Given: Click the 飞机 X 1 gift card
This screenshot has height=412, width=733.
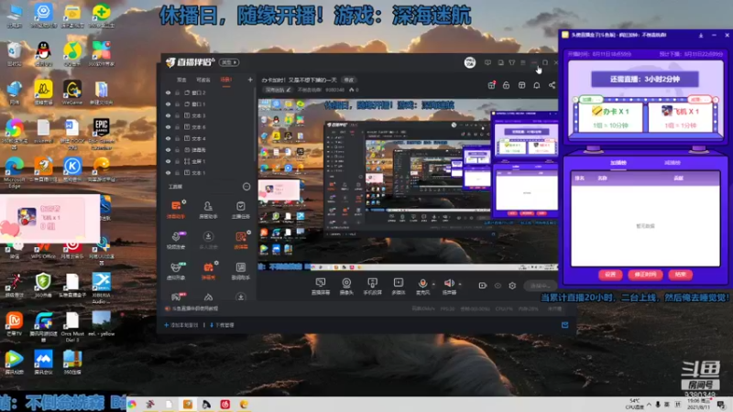Looking at the screenshot, I should coord(680,117).
